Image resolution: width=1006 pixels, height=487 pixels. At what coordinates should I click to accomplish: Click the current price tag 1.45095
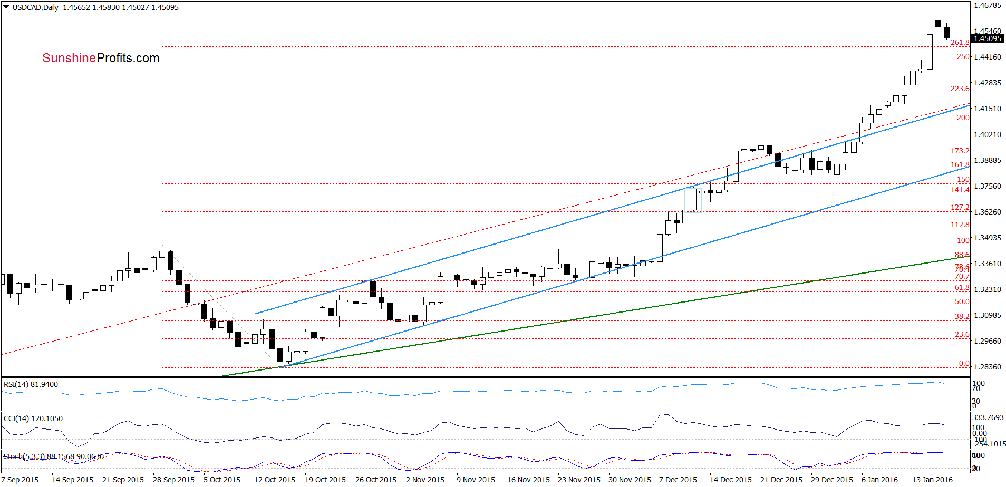click(x=988, y=38)
